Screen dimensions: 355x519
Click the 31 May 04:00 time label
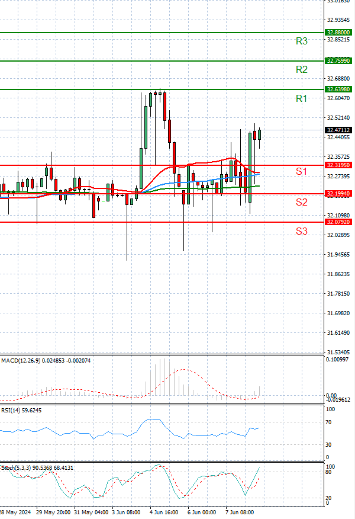91,512
